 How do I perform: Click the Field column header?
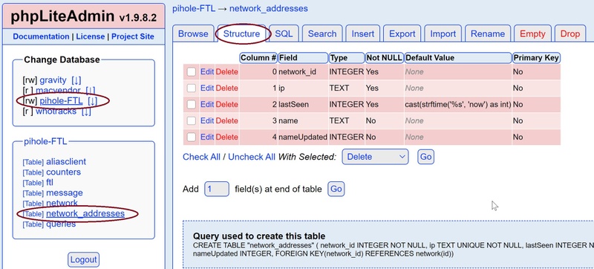tap(303, 58)
